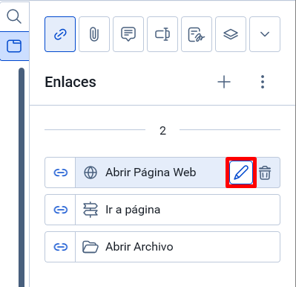Delete the Abrir Página Web link
296x287 pixels.
pyautogui.click(x=265, y=172)
